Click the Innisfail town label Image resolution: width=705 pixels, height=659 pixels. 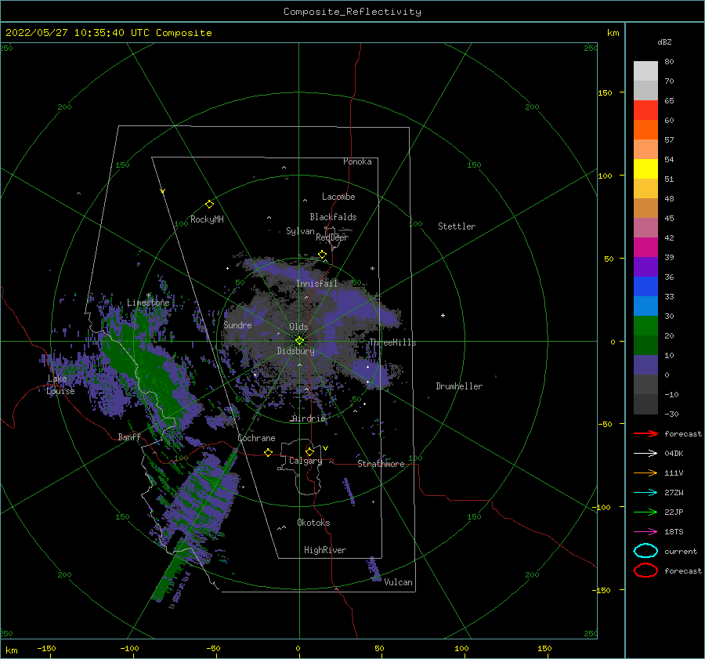316,284
